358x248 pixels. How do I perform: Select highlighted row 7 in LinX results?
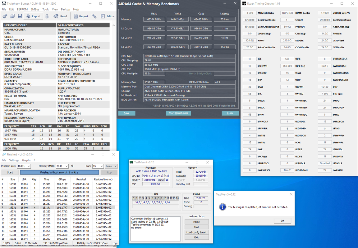point(57,207)
